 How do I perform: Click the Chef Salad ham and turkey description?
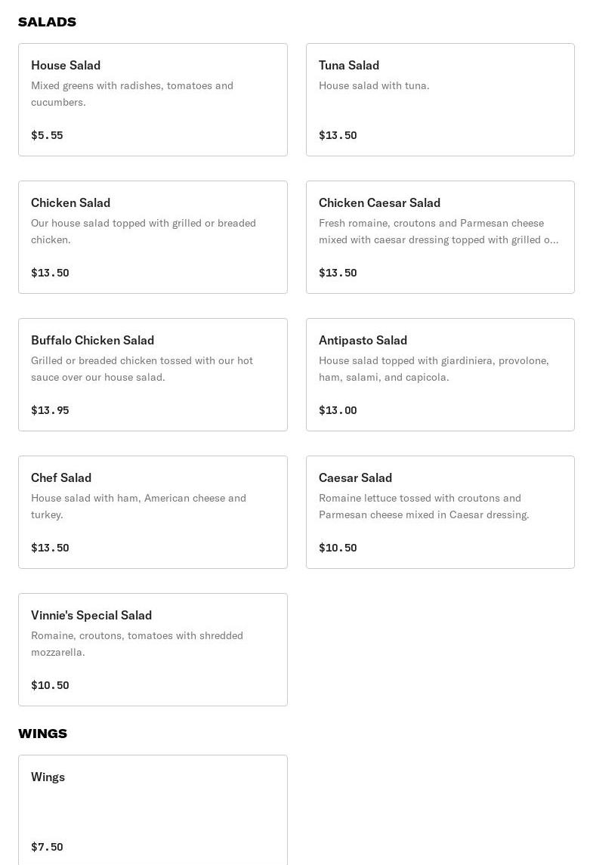138,506
